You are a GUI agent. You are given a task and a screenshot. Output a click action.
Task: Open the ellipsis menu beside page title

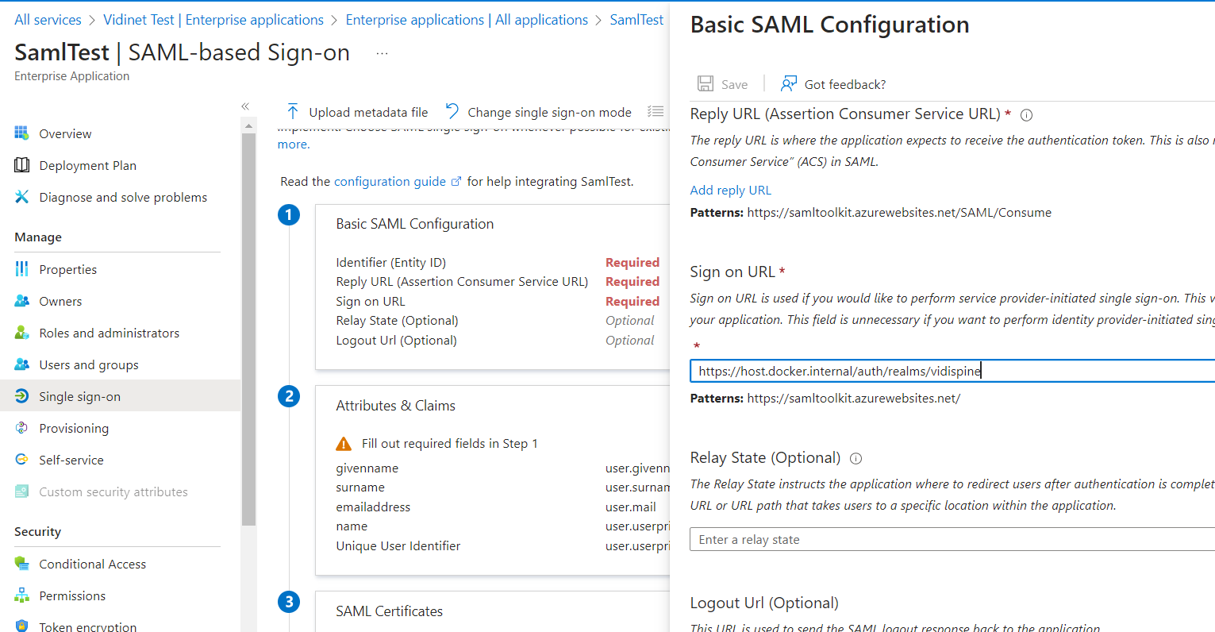coord(382,53)
